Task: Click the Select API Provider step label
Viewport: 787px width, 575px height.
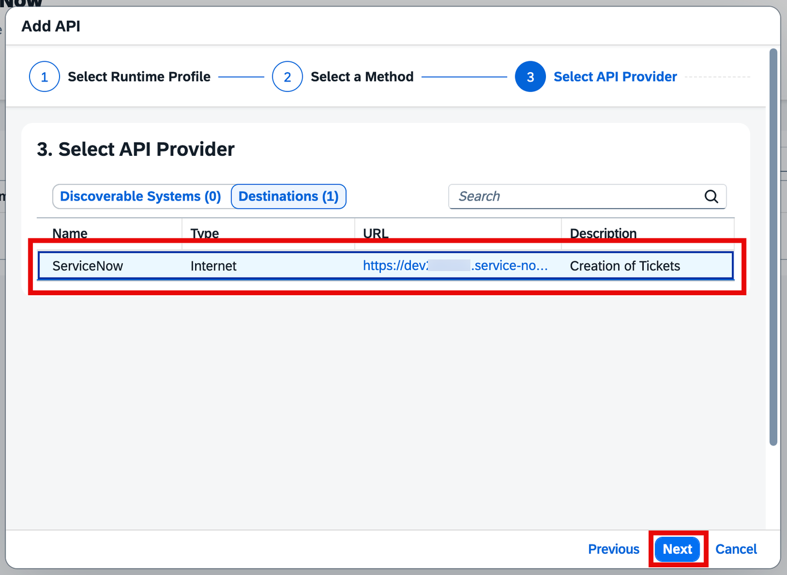Action: point(615,77)
